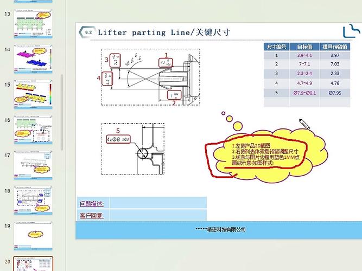The height and width of the screenshot is (271, 362).
Task: Click the red number 3 label
Action: (107, 60)
